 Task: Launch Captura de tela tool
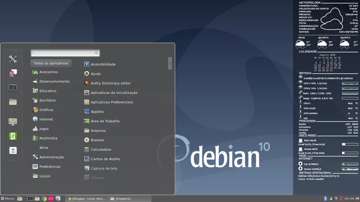100,168
